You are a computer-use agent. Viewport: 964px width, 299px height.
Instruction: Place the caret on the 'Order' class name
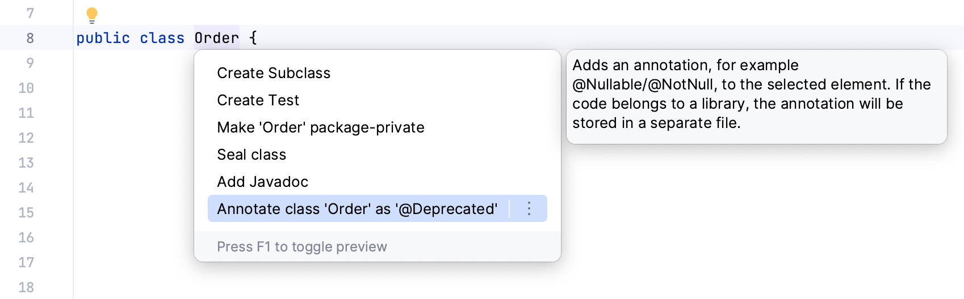click(216, 38)
